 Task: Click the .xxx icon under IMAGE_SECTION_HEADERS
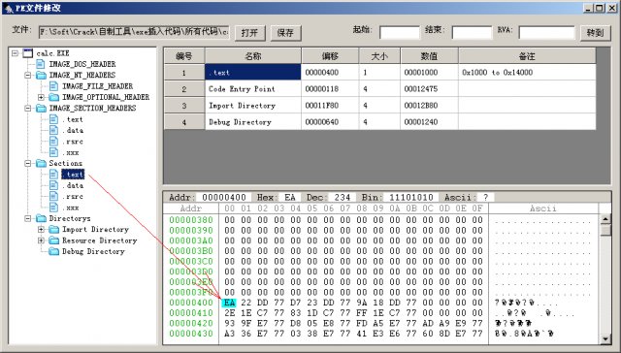(53, 152)
